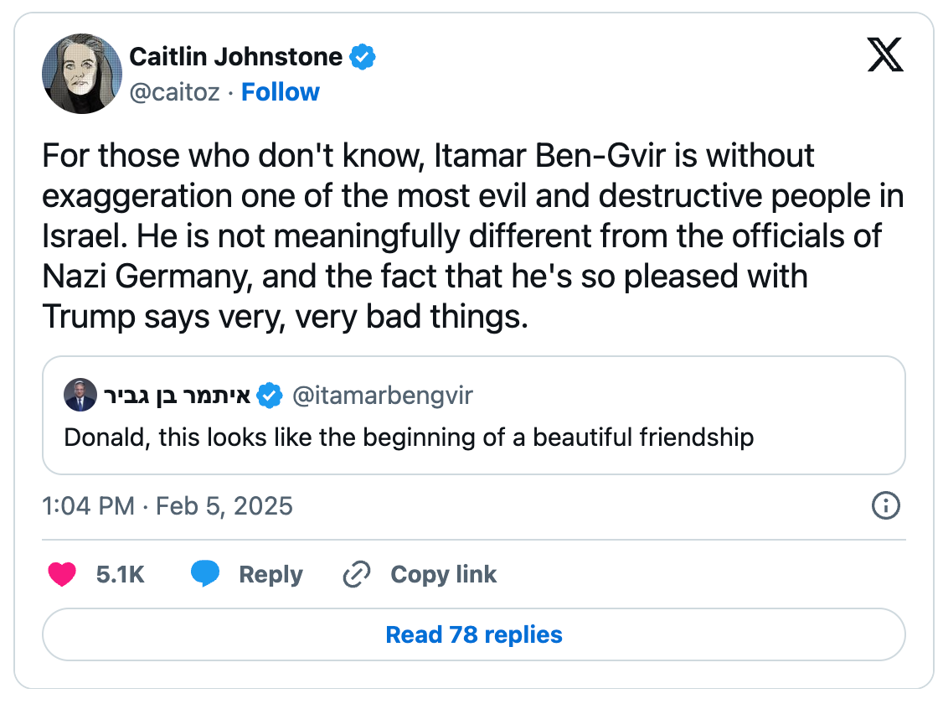Click Read 78 replies button
Screen dimensions: 943x704
(x=474, y=634)
